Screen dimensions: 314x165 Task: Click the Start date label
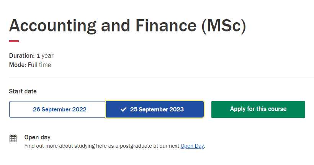click(23, 91)
